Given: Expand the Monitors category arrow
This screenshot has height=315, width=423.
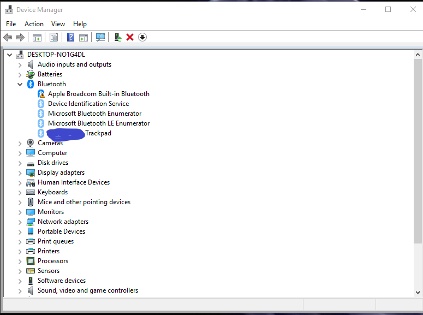Looking at the screenshot, I should pos(20,212).
